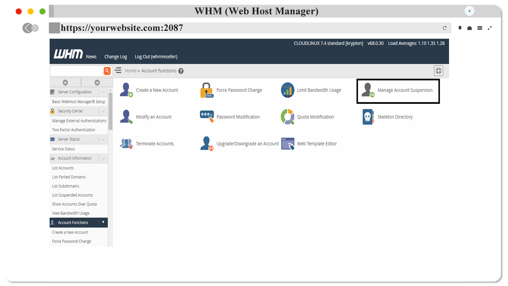Open the Change Log menu item
Screen dimensions: 508x286
116,57
